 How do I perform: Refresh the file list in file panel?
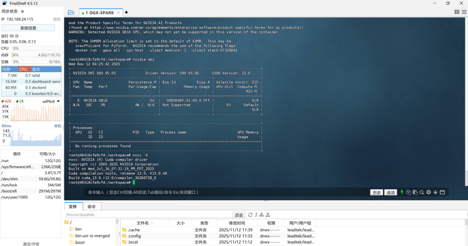(x=250, y=215)
